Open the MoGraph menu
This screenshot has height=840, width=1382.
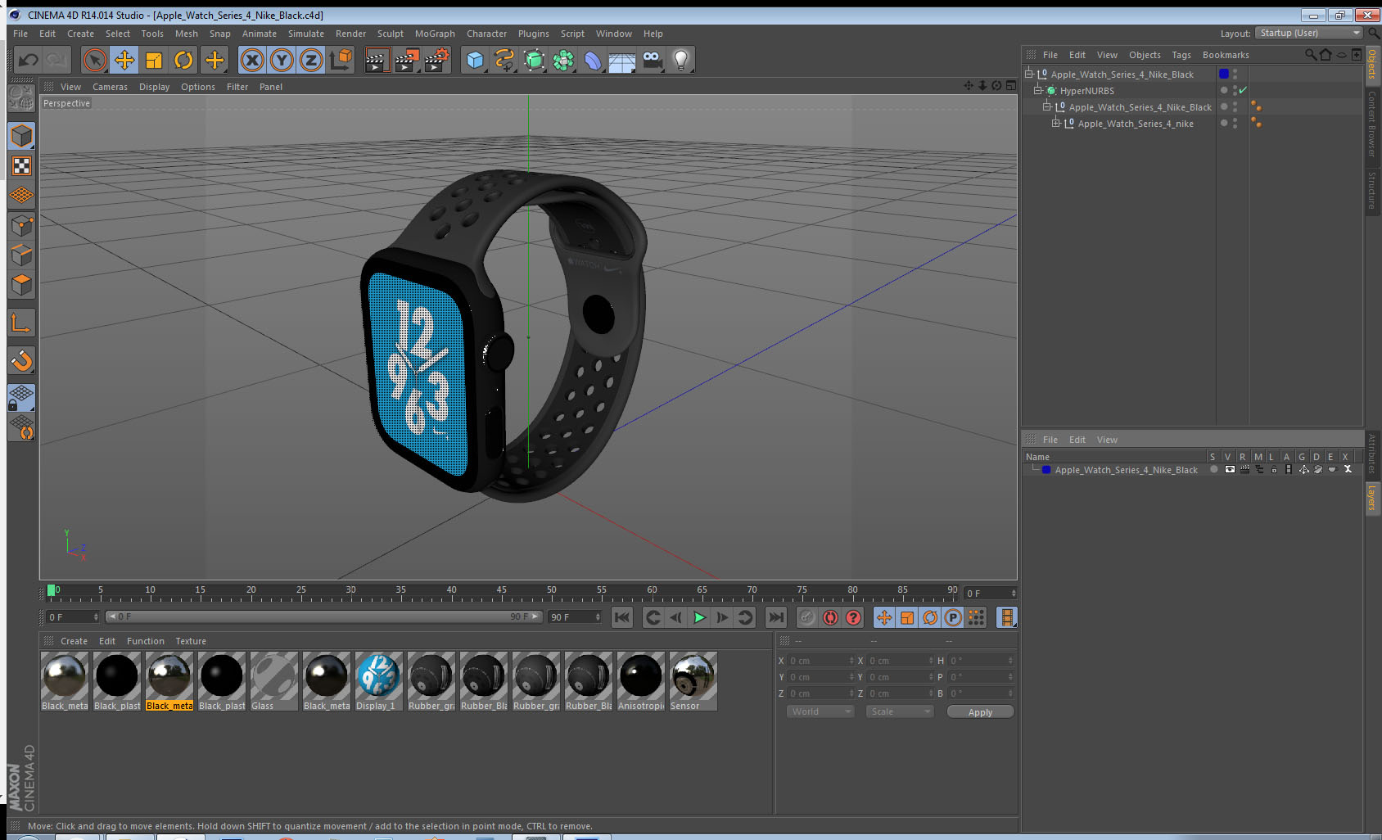(x=435, y=34)
